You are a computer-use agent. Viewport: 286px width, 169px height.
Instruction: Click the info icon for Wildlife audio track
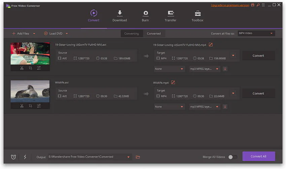coord(225,107)
